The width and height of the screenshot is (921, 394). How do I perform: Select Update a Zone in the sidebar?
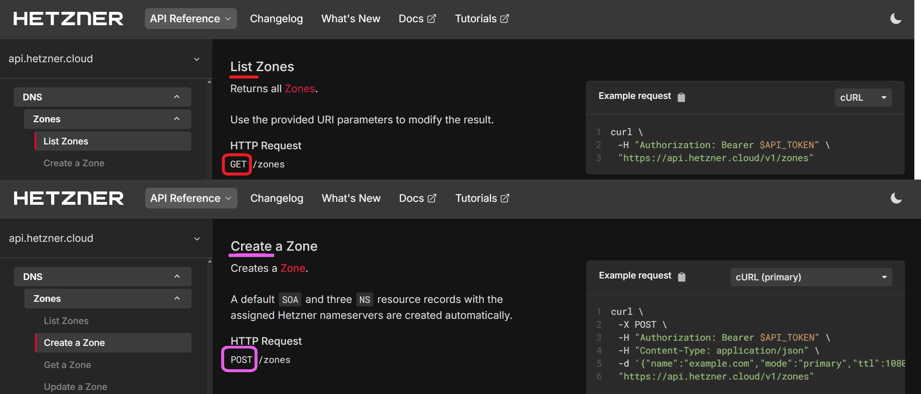76,387
